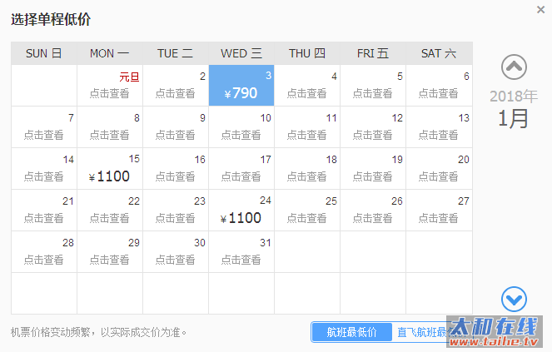Check price for January 27
Screen dimensions: 552x352
click(x=439, y=211)
